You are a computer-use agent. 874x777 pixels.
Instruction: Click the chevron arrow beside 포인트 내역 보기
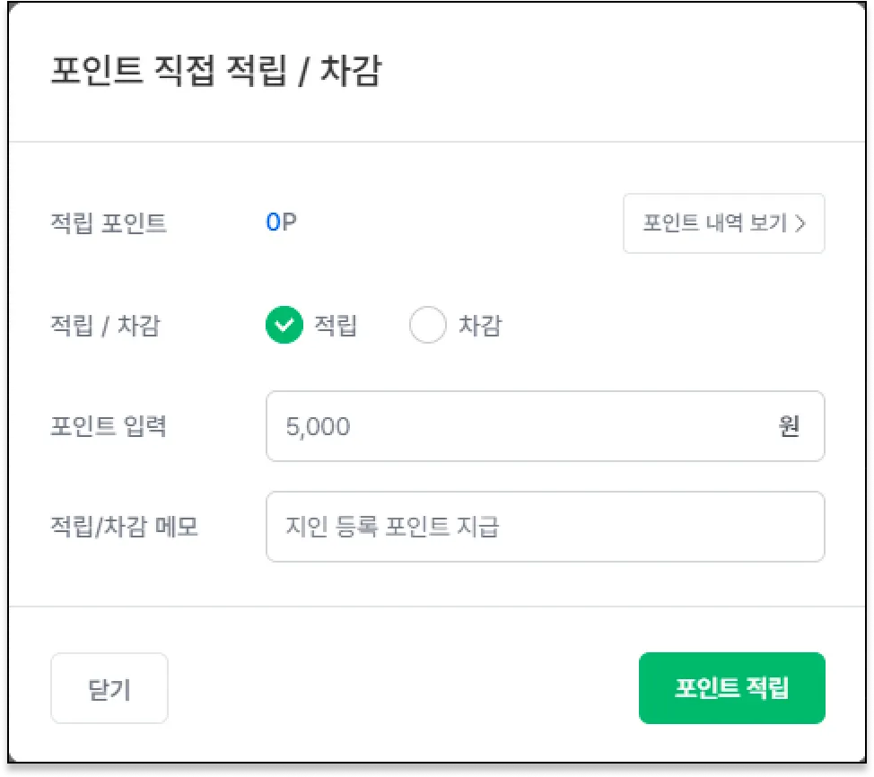pyautogui.click(x=800, y=223)
